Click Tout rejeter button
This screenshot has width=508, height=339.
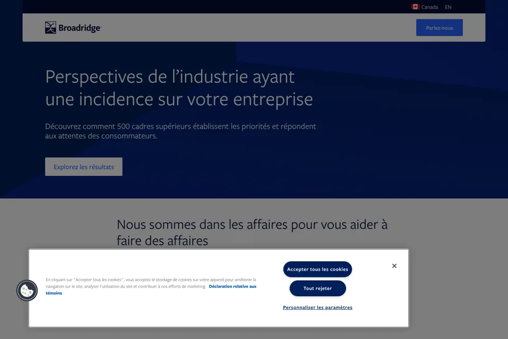pyautogui.click(x=317, y=288)
